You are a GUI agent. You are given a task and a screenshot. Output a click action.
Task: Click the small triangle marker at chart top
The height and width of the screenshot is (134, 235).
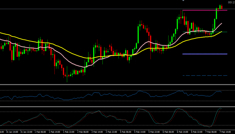pyautogui.click(x=183, y=1)
